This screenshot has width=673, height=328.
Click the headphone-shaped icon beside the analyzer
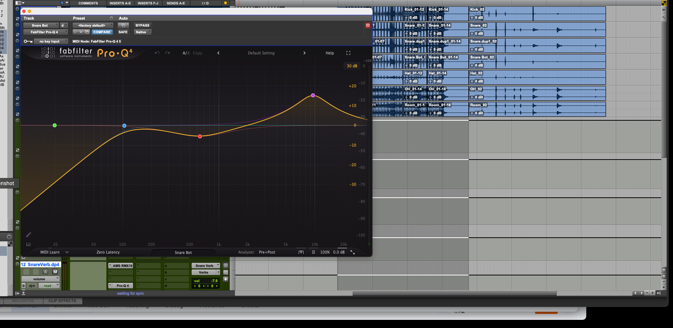301,252
